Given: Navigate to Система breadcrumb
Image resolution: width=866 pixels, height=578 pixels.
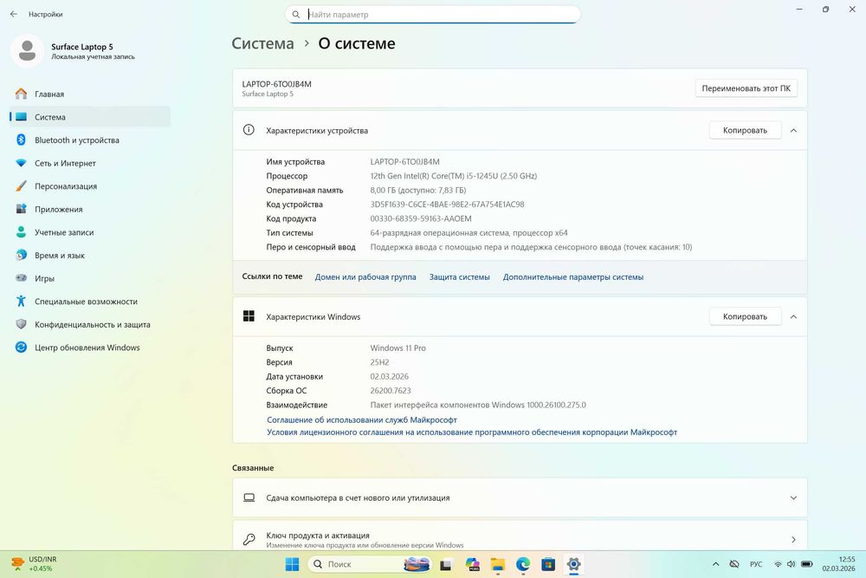Looking at the screenshot, I should point(263,43).
